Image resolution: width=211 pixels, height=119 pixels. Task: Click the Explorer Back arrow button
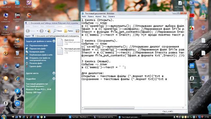[28, 31]
